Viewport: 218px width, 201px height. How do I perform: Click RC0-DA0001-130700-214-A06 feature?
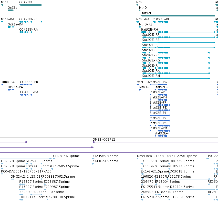coord(26,171)
